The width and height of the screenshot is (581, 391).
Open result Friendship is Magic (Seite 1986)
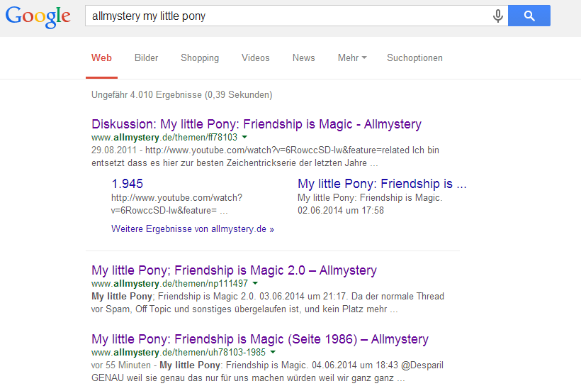point(260,339)
